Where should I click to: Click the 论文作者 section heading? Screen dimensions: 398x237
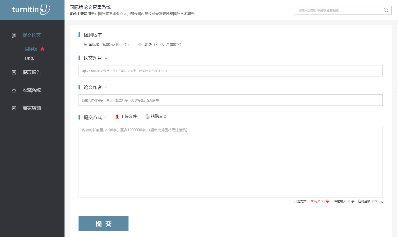(x=93, y=87)
